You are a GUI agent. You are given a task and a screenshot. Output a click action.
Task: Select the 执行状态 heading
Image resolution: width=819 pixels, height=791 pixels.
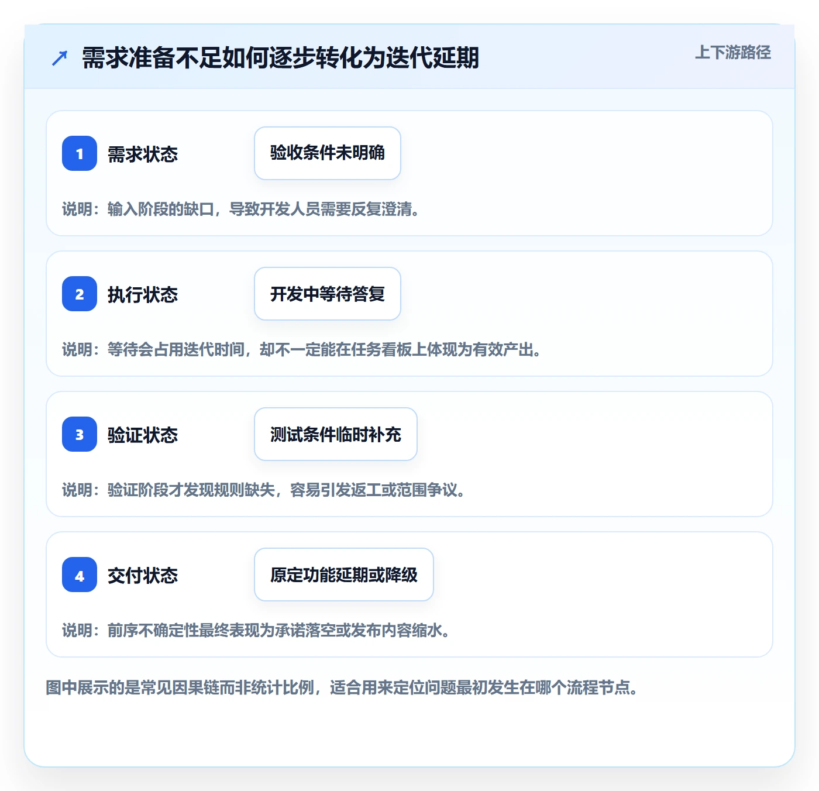143,295
